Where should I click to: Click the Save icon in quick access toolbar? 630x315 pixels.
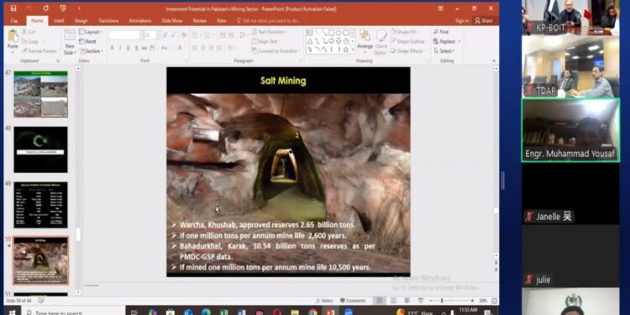[13, 8]
